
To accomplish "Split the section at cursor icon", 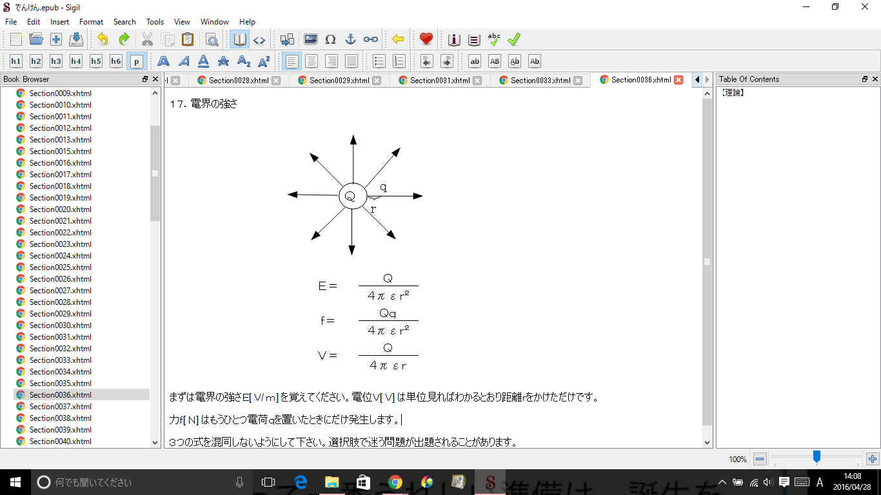I will point(287,39).
